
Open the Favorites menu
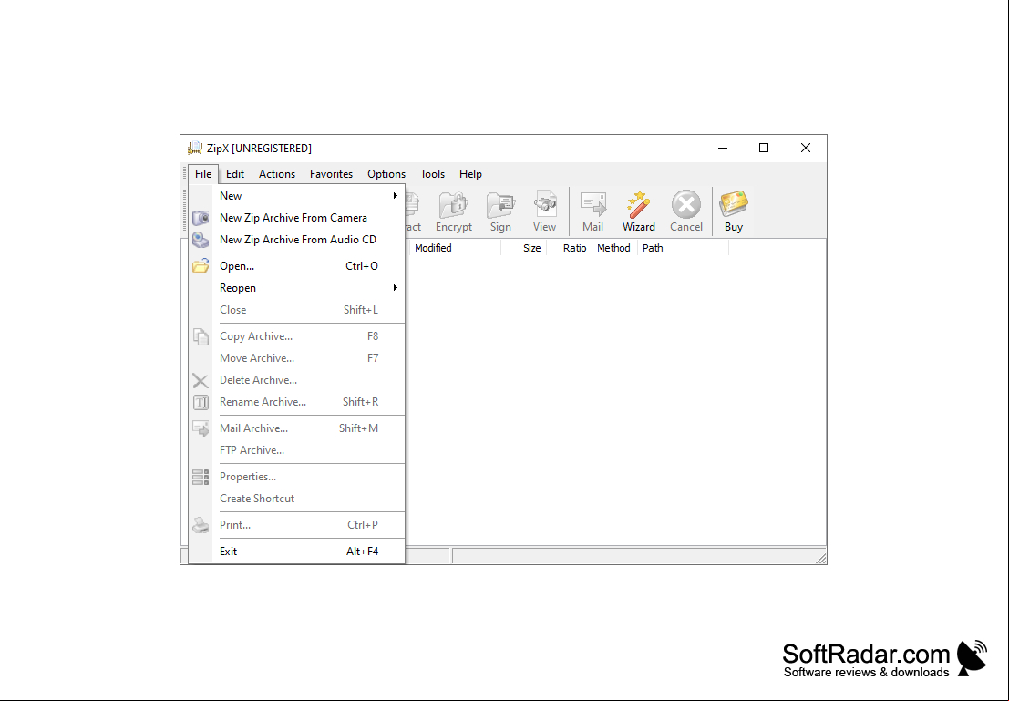point(332,174)
